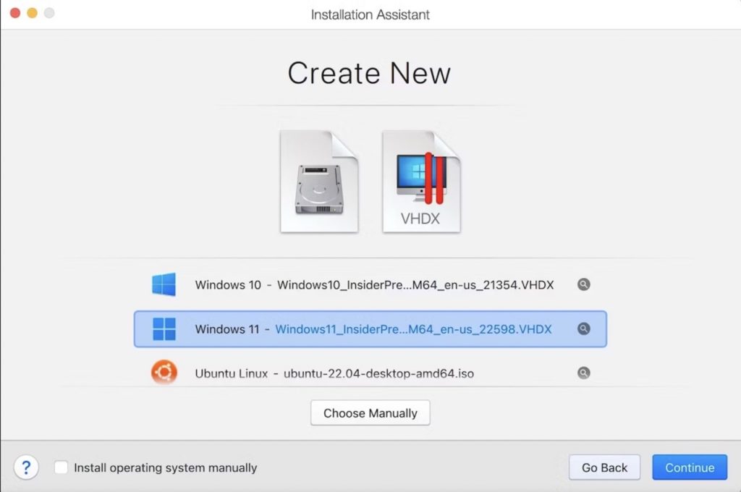The image size is (741, 492).
Task: Go Back to previous step
Action: 604,467
